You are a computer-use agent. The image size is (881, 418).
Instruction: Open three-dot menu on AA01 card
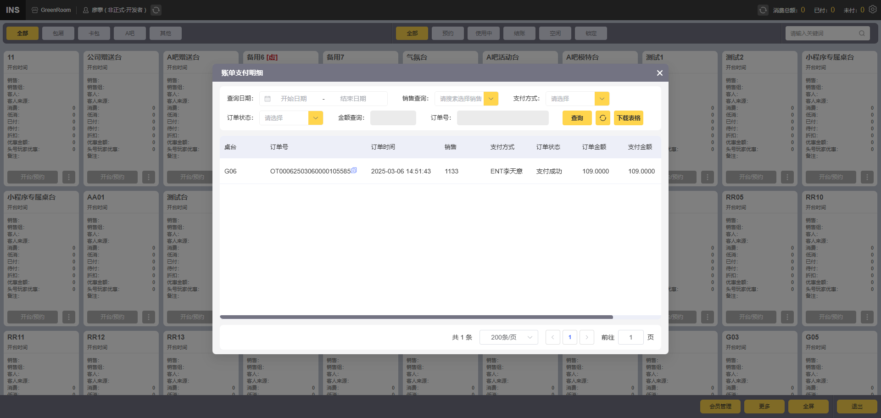tap(149, 317)
